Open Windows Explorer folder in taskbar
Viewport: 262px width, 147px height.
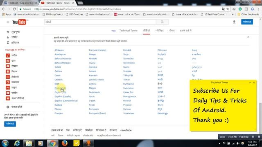(x=29, y=143)
